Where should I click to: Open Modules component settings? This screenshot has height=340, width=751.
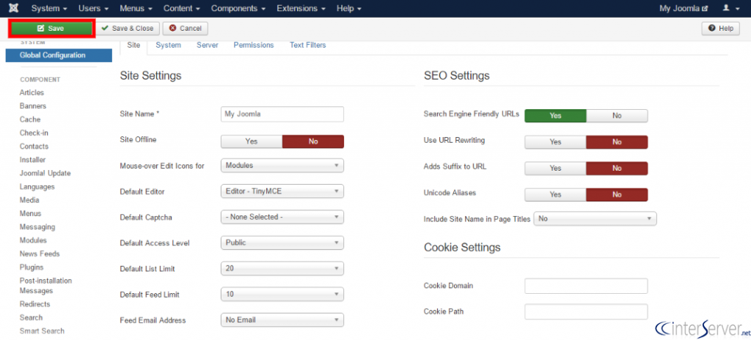(33, 240)
